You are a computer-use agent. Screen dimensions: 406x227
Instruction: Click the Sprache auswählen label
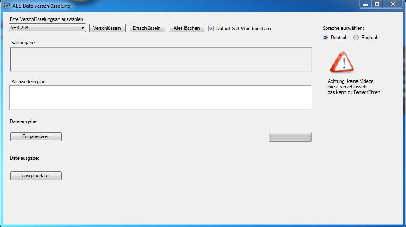coord(343,28)
